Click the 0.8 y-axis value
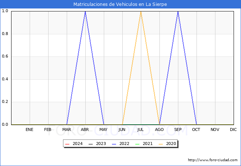This screenshot has width=241, height=166. [x=5, y=34]
